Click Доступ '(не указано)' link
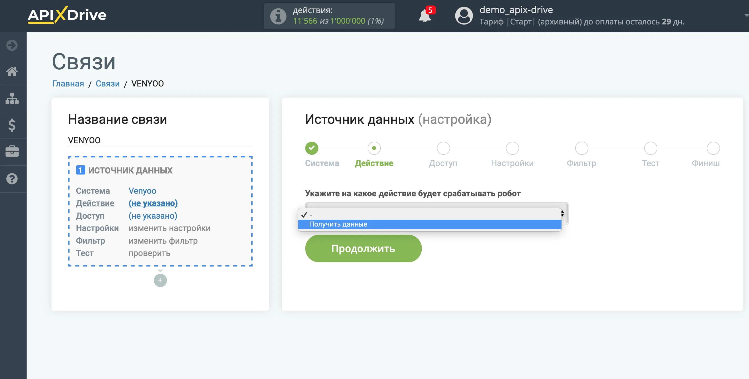The width and height of the screenshot is (749, 379). (153, 216)
